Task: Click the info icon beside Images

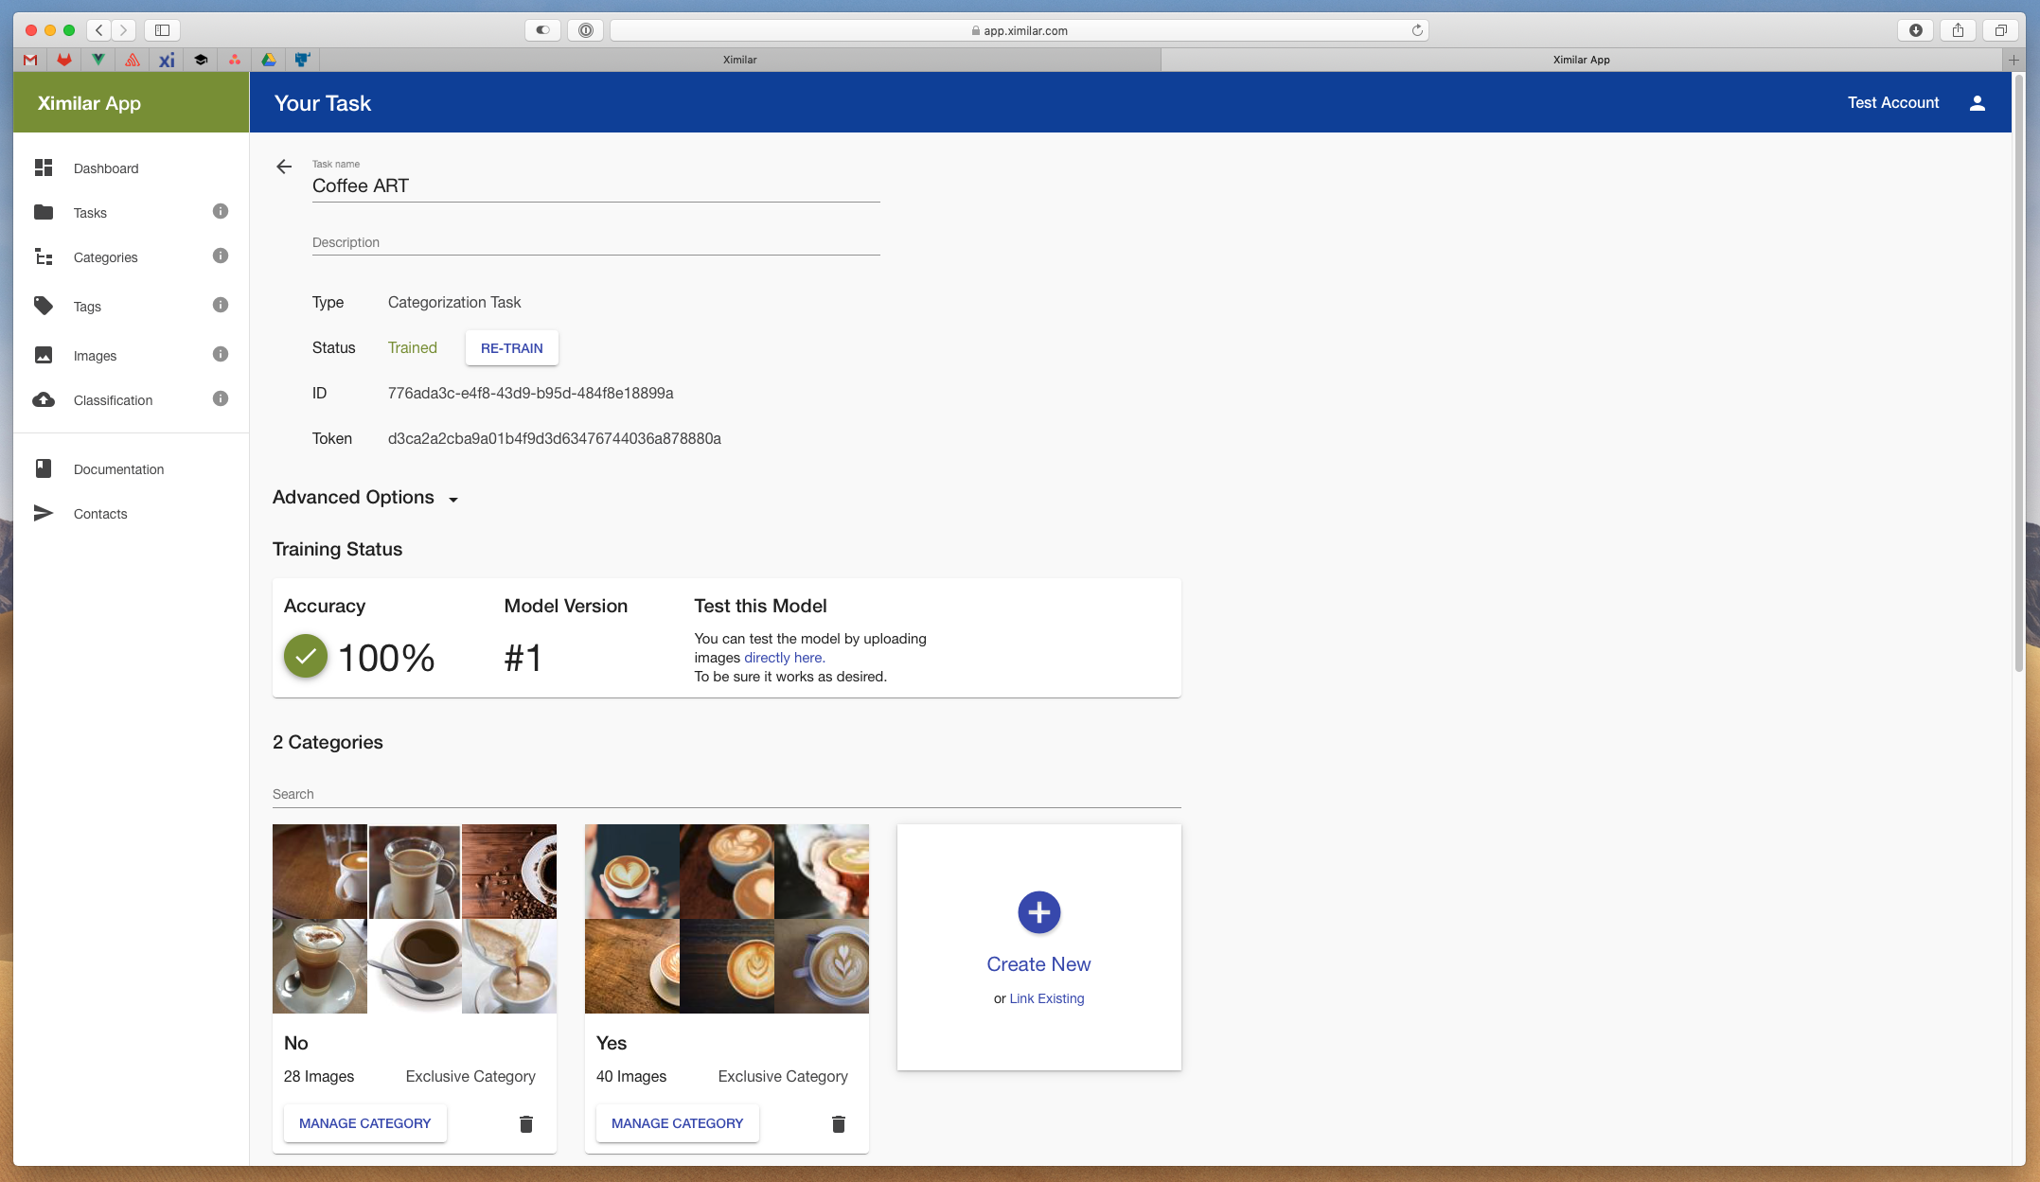Action: [221, 354]
